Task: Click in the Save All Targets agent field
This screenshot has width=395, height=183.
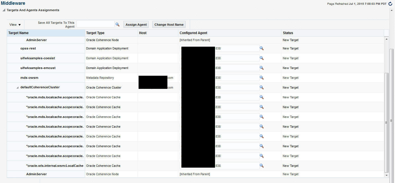Action: [x=95, y=24]
